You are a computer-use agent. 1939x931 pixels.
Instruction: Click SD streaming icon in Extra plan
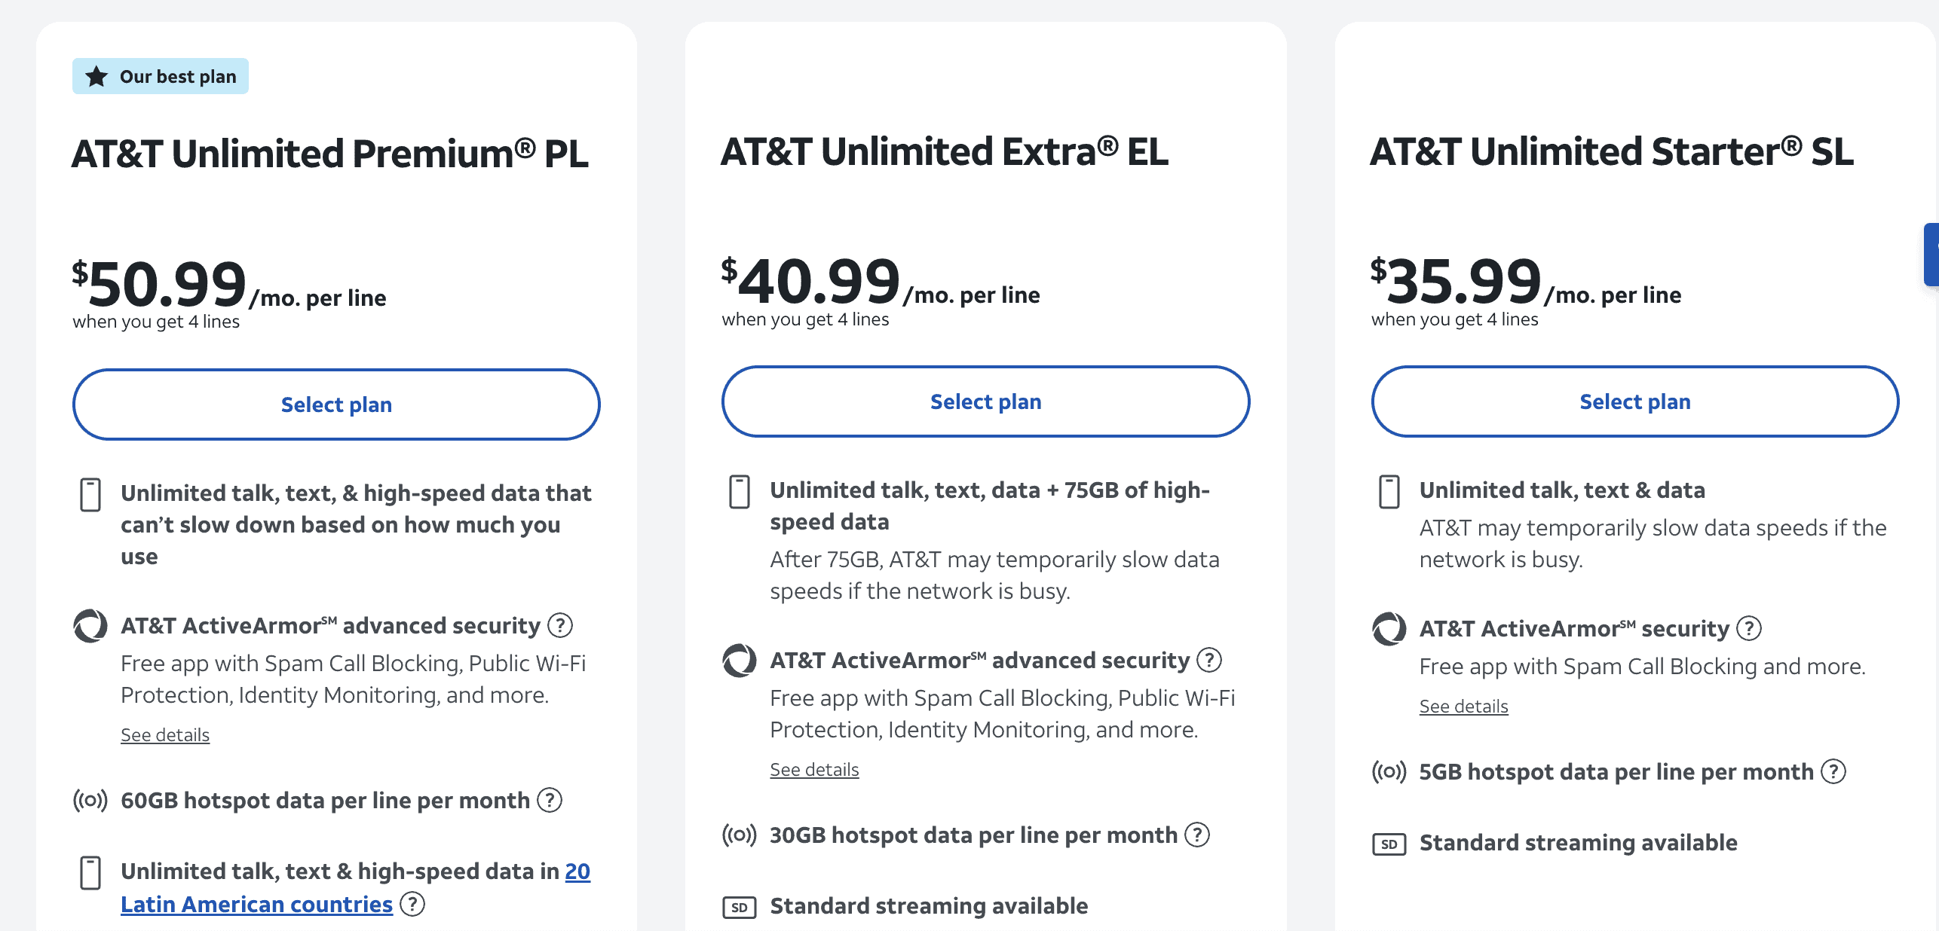(739, 907)
